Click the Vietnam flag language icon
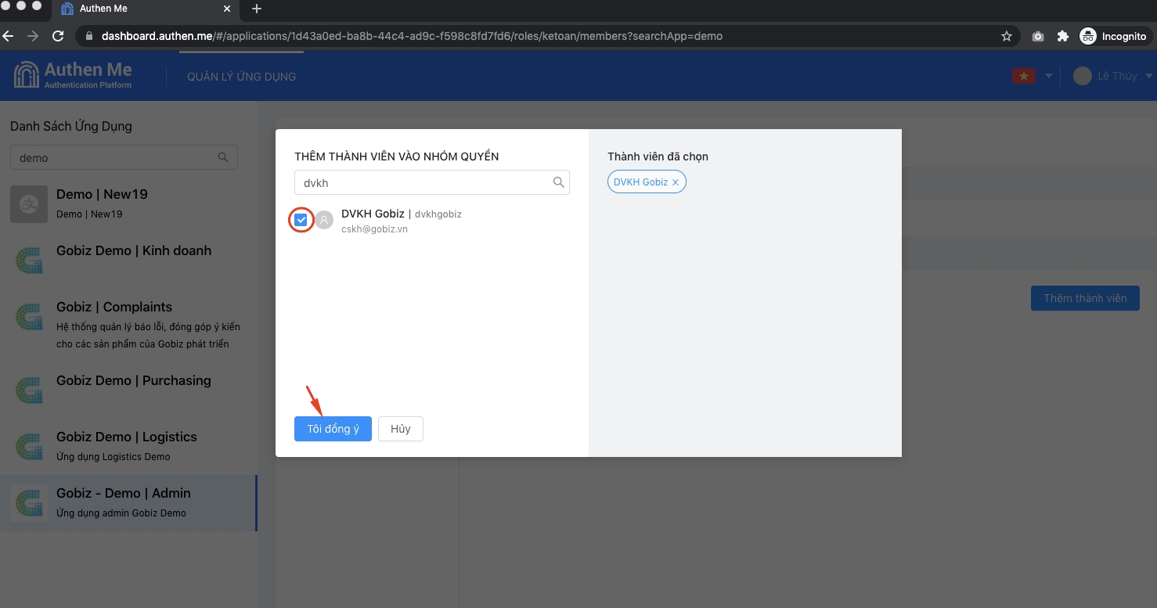1157x608 pixels. click(1022, 76)
